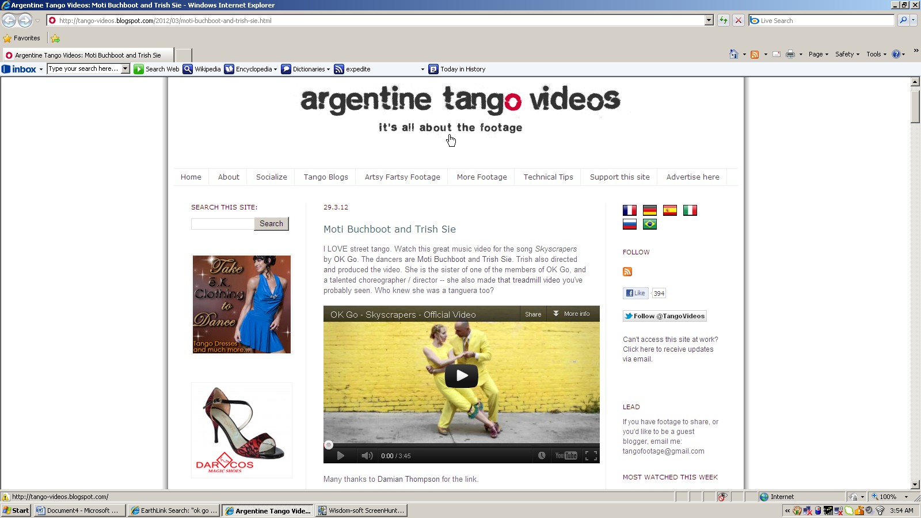Click the Watch Later clock icon in player
This screenshot has width=921, height=518.
pos(542,456)
